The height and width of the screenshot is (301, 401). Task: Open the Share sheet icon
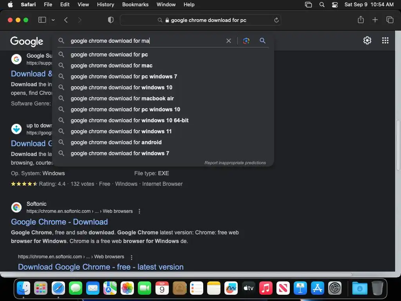361,20
